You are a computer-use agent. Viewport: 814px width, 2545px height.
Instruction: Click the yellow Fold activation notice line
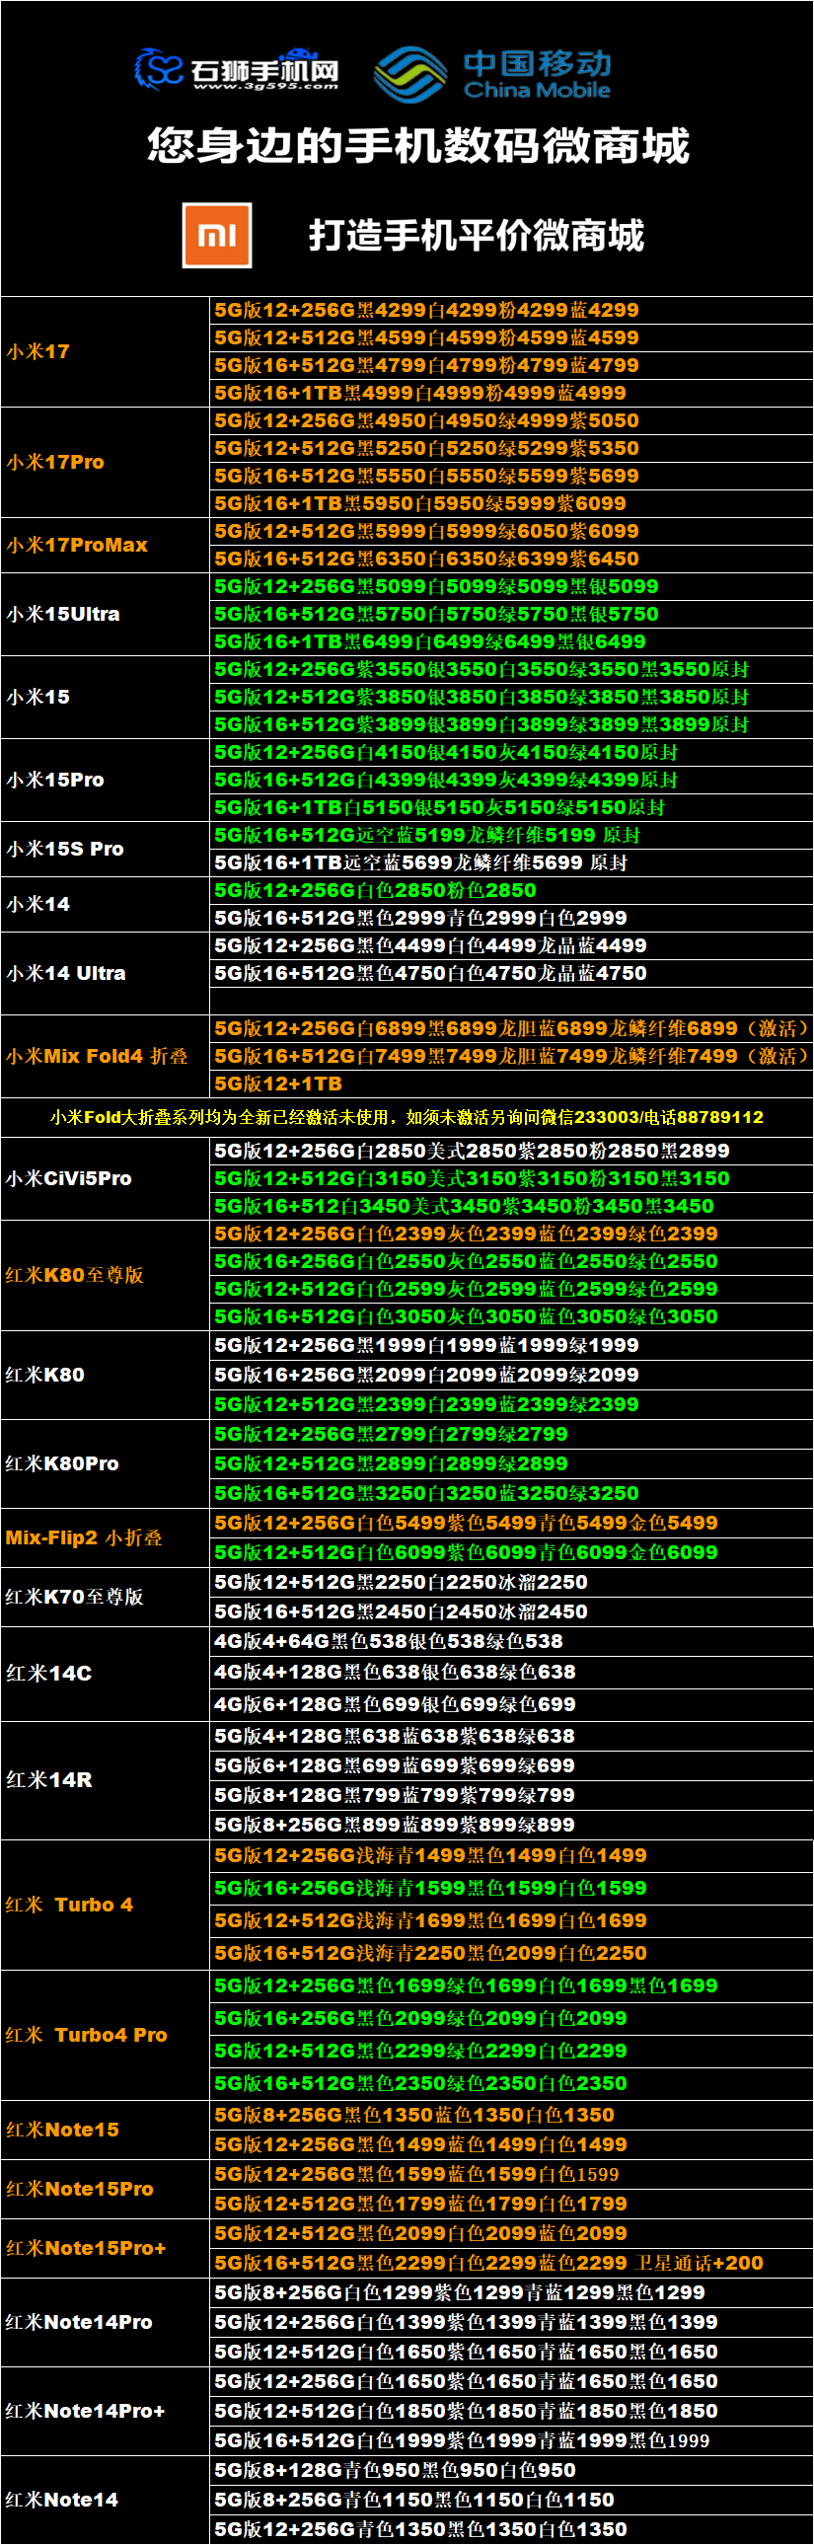tap(407, 1117)
